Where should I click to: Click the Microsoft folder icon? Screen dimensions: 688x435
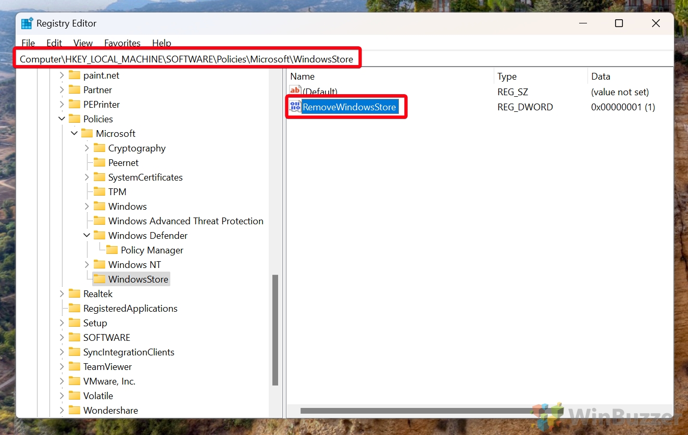(87, 134)
